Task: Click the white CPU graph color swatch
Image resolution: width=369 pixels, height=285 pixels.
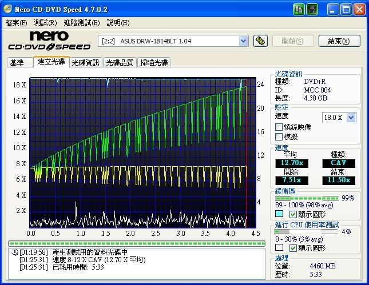Action: coord(279,247)
